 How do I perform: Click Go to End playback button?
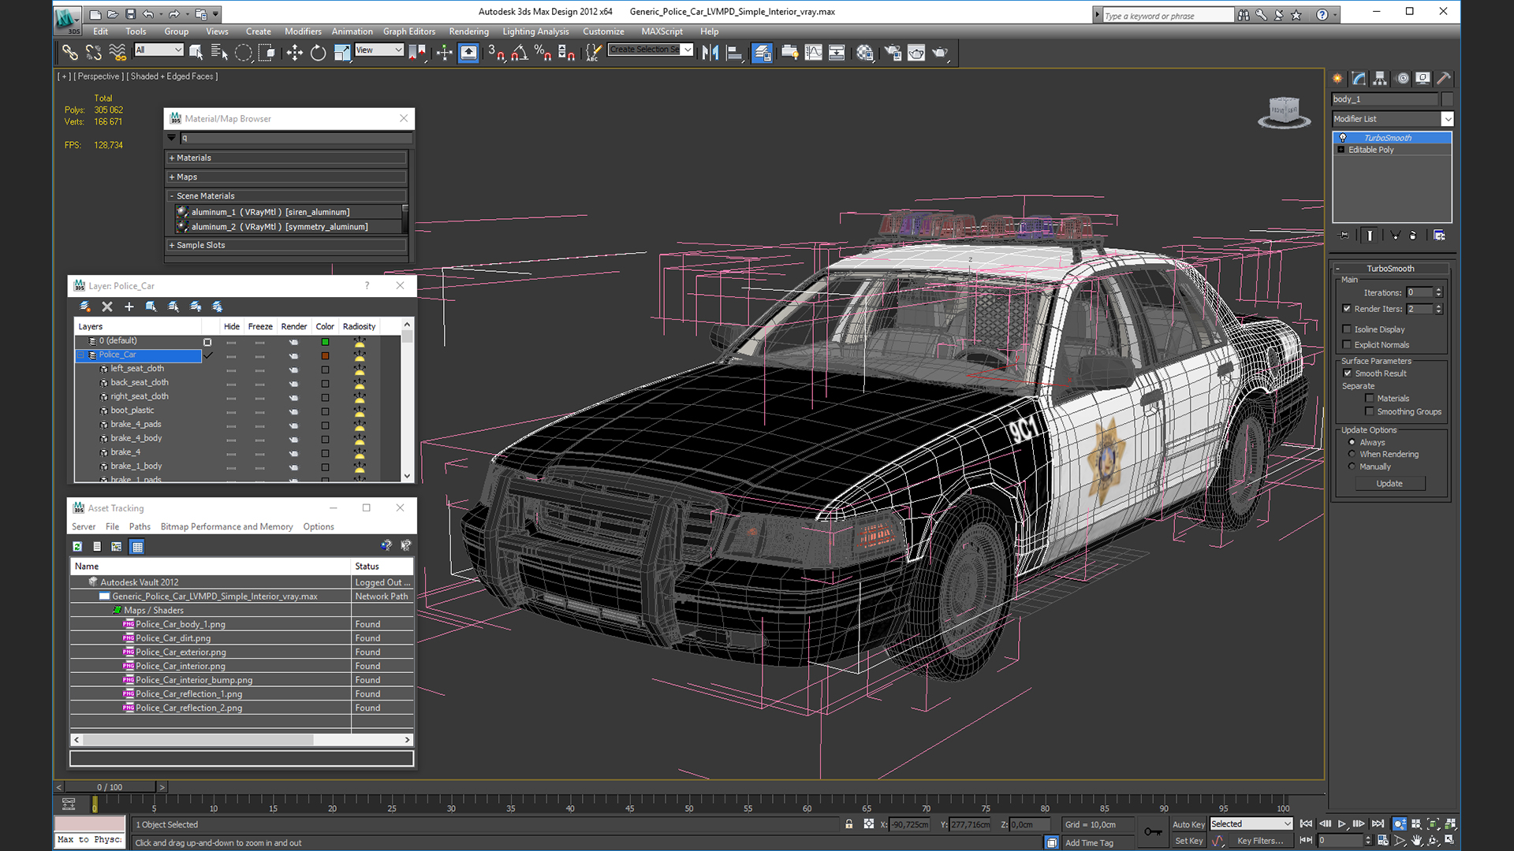coord(1378,824)
